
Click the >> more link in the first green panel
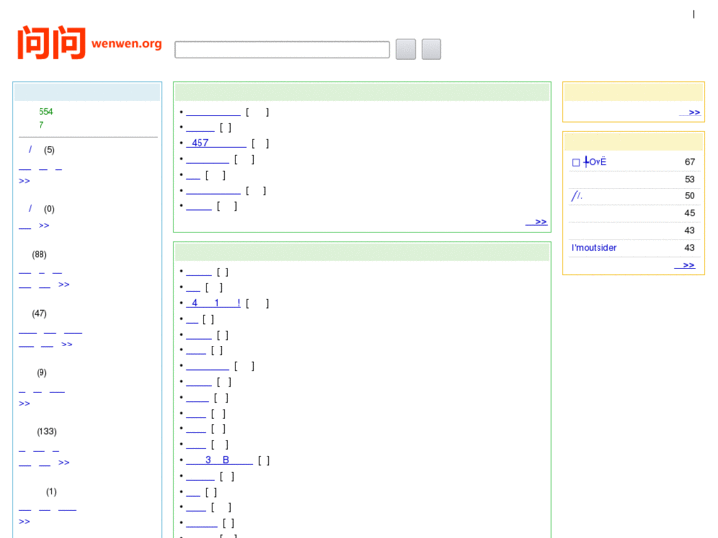tap(536, 222)
